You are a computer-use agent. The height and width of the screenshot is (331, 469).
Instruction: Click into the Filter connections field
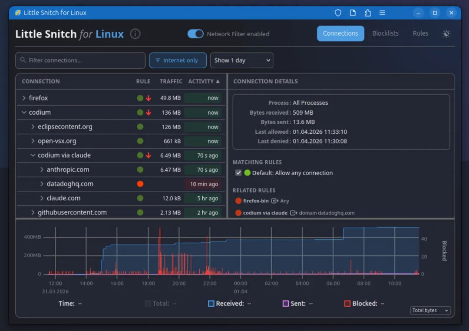pyautogui.click(x=80, y=60)
